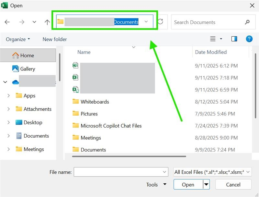Toggle the preview pane
The image size is (259, 197).
coord(234,39)
